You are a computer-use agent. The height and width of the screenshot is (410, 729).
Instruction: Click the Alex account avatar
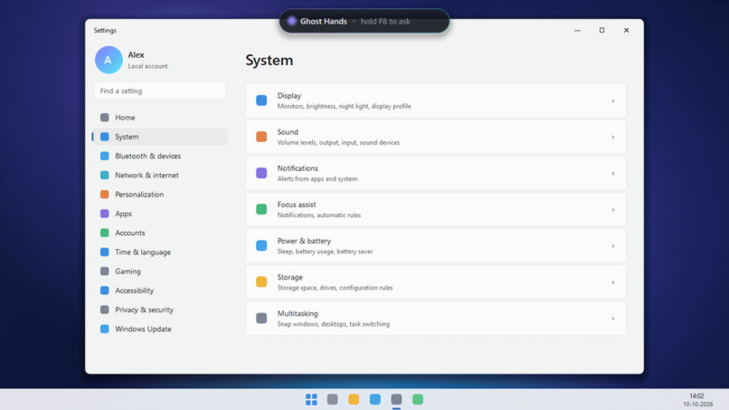point(109,60)
